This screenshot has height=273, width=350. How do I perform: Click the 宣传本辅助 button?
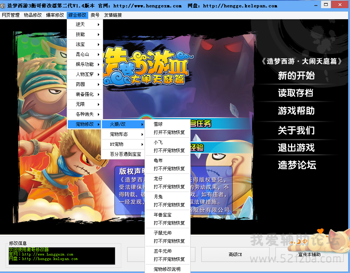(x=309, y=255)
